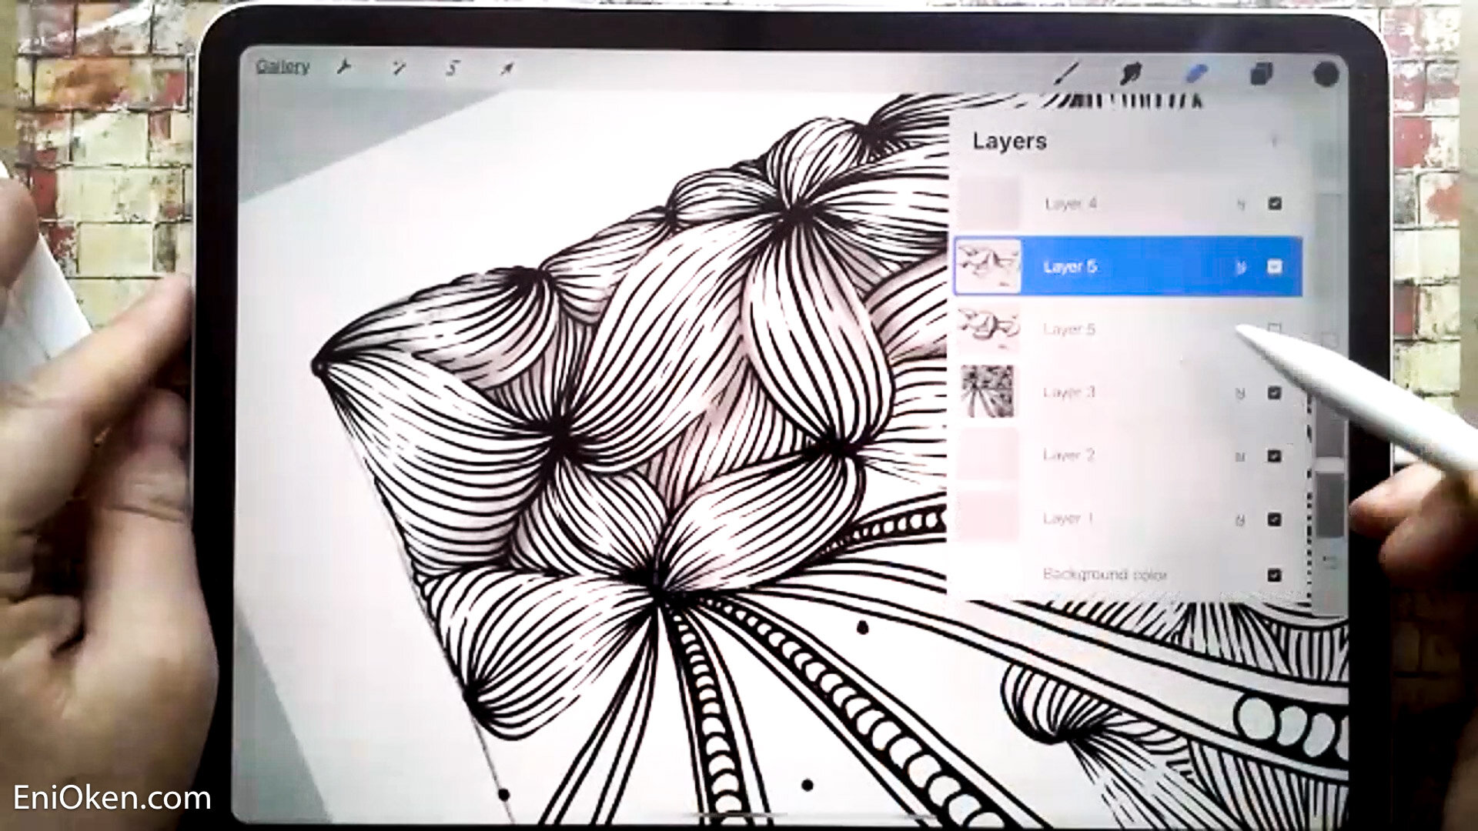
Task: Activate the Selection S-shaped tool
Action: [x=453, y=68]
